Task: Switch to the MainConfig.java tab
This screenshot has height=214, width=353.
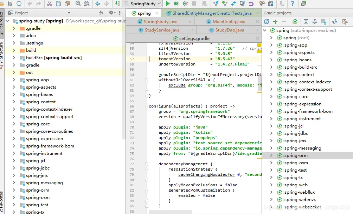Action: tap(229, 22)
